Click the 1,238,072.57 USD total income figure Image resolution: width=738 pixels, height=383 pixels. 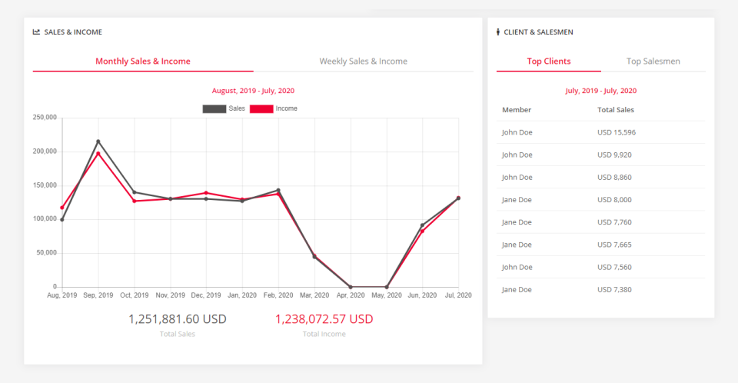pyautogui.click(x=324, y=319)
